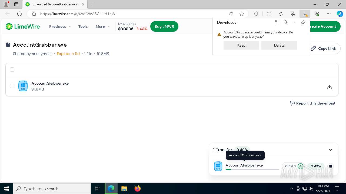
Task: Open the Favorites list
Action: tap(281, 14)
